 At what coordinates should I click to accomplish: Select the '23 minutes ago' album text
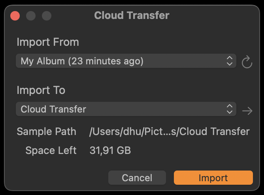click(106, 61)
